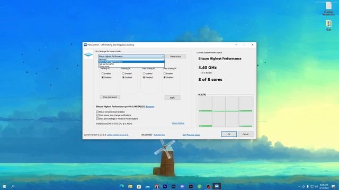Open Microsoft Edge from the taskbar
This screenshot has width=339, height=190.
pos(122,186)
